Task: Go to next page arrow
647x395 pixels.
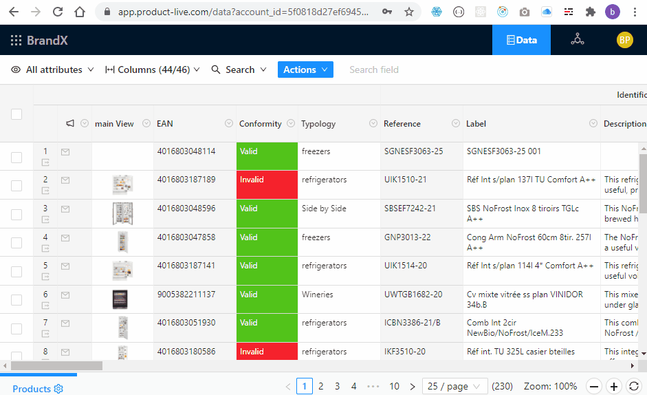Action: click(x=413, y=387)
